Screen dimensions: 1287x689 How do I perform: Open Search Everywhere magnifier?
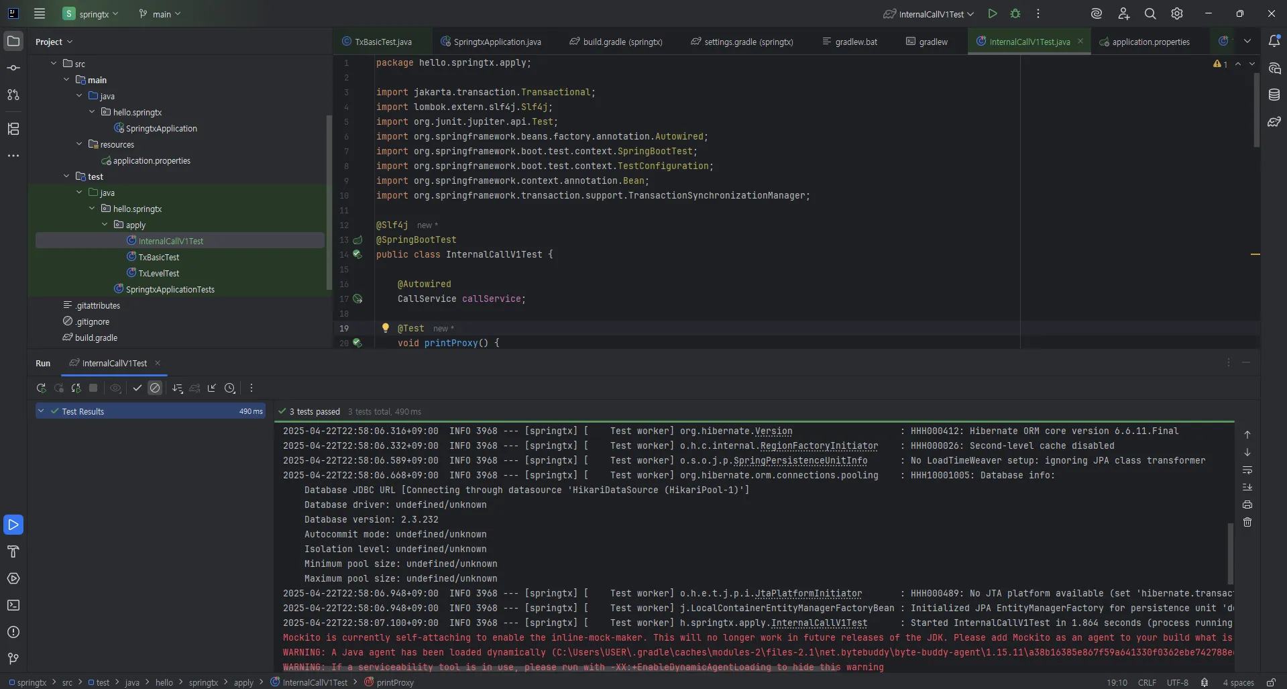1150,13
